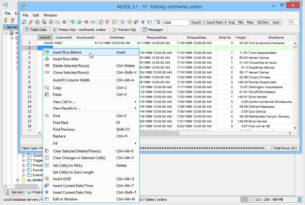Image resolution: width=305 pixels, height=205 pixels.
Task: Switch to Preview SQL tab
Action: pos(125,30)
